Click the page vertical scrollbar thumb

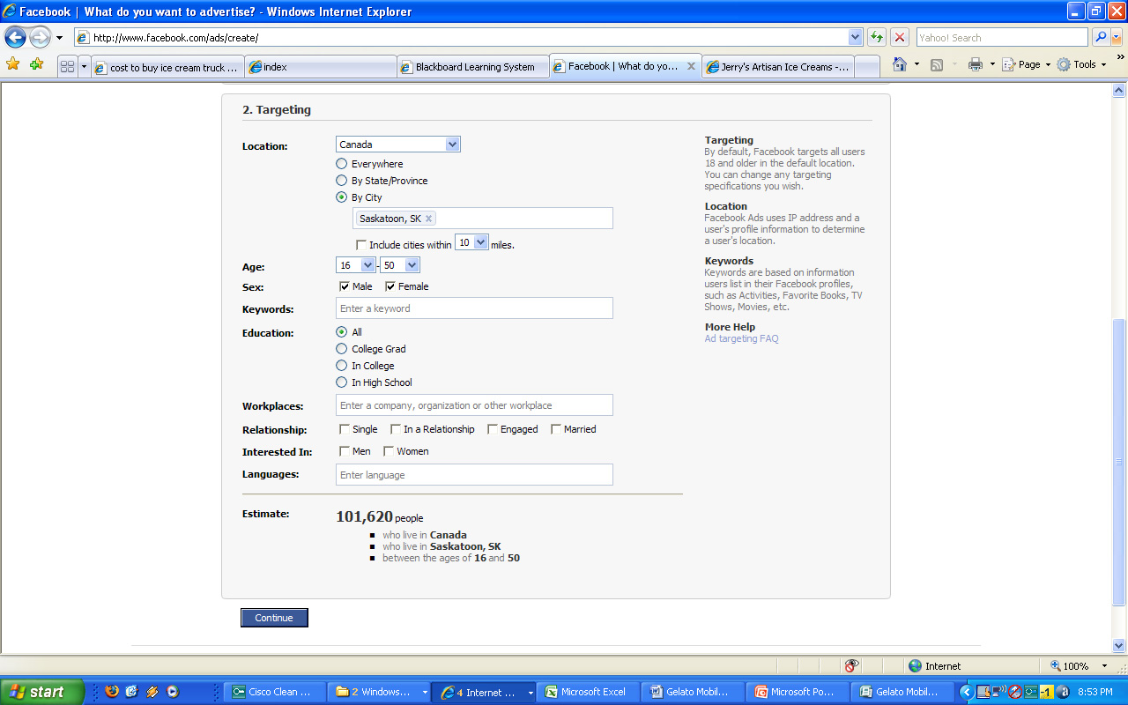(x=1119, y=462)
